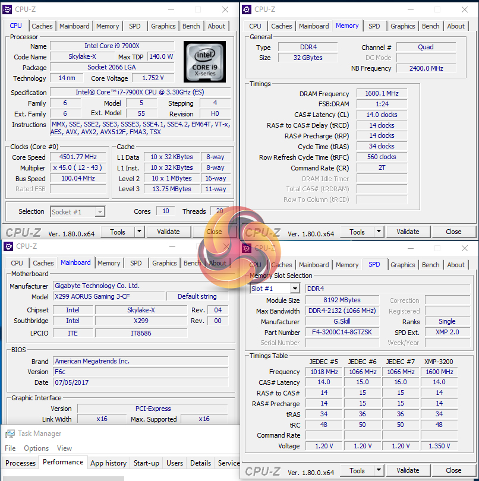Click the CPU-Z icon in the Memory tab window title bar
This screenshot has height=481, width=479.
pyautogui.click(x=247, y=10)
